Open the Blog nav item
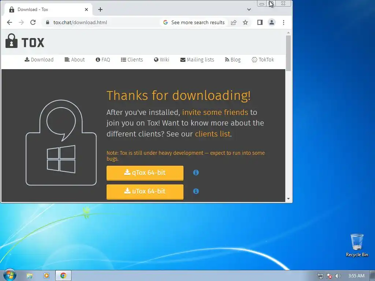This screenshot has height=281, width=375. 233,60
